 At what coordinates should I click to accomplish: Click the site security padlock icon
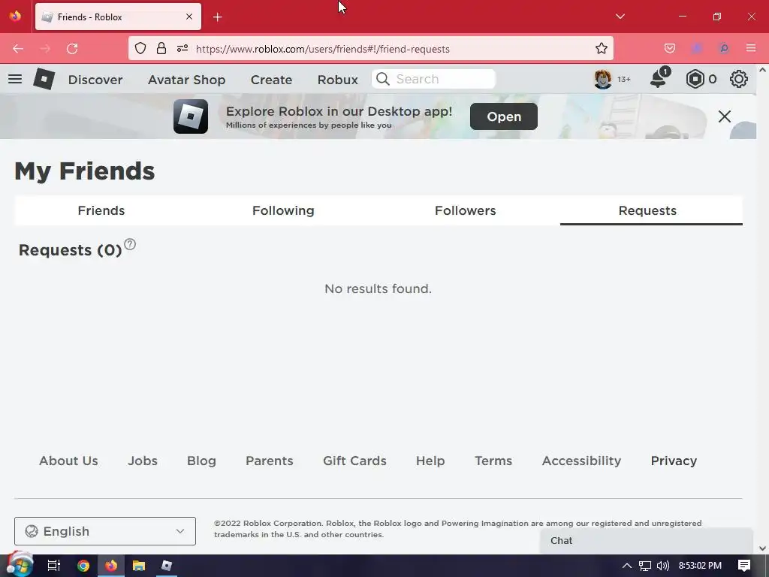click(x=161, y=49)
